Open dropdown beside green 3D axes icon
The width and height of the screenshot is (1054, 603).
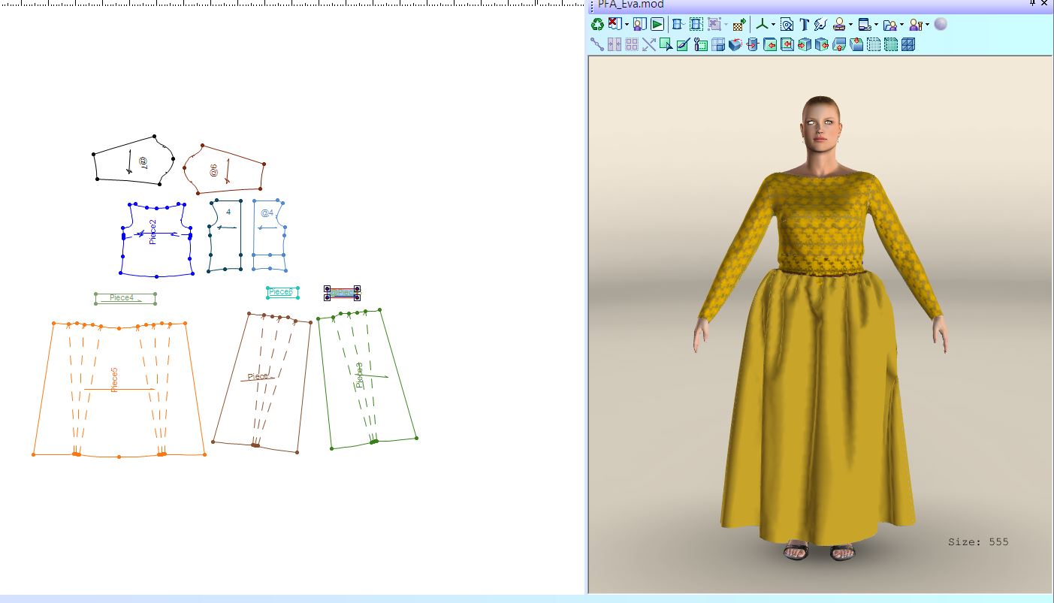click(x=774, y=25)
